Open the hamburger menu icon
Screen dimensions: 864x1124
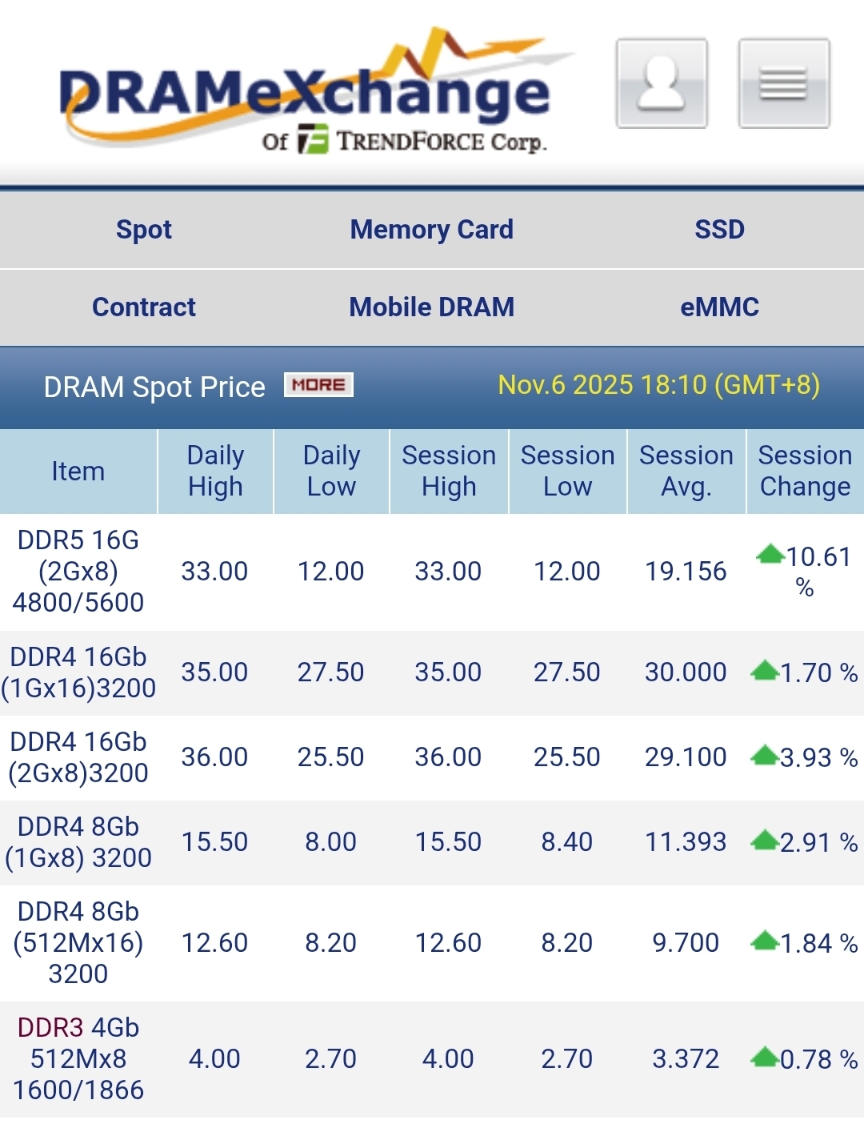pyautogui.click(x=783, y=83)
